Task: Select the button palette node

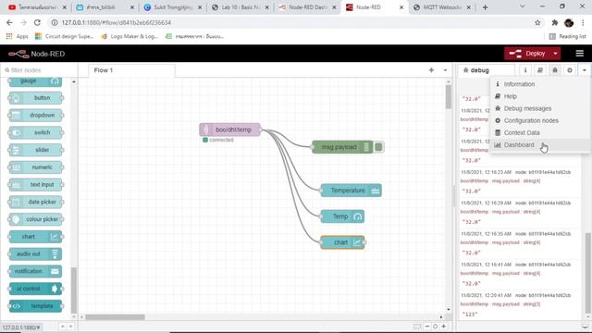Action: coord(35,98)
